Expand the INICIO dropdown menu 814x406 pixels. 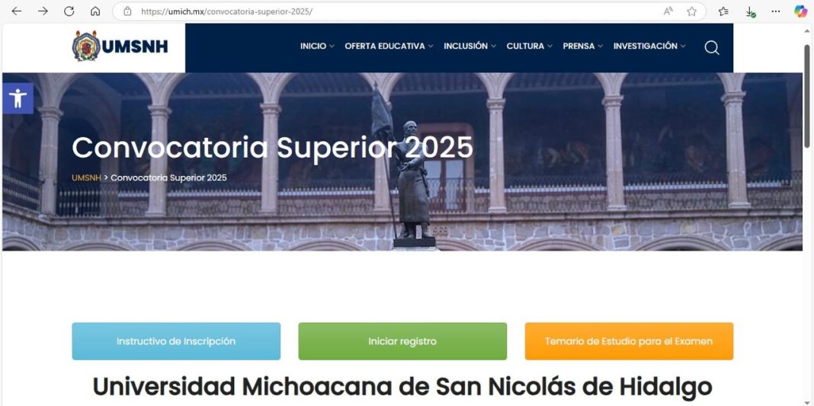click(x=316, y=46)
